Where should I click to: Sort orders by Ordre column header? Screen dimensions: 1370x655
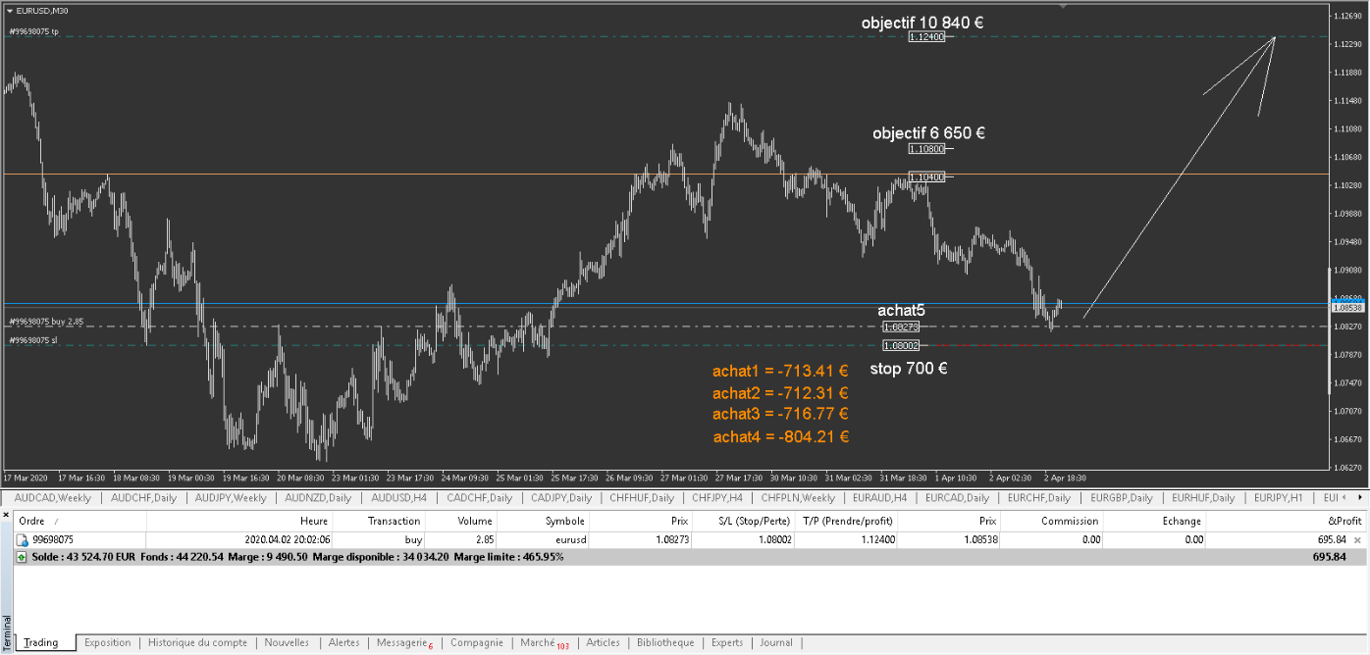click(x=79, y=521)
